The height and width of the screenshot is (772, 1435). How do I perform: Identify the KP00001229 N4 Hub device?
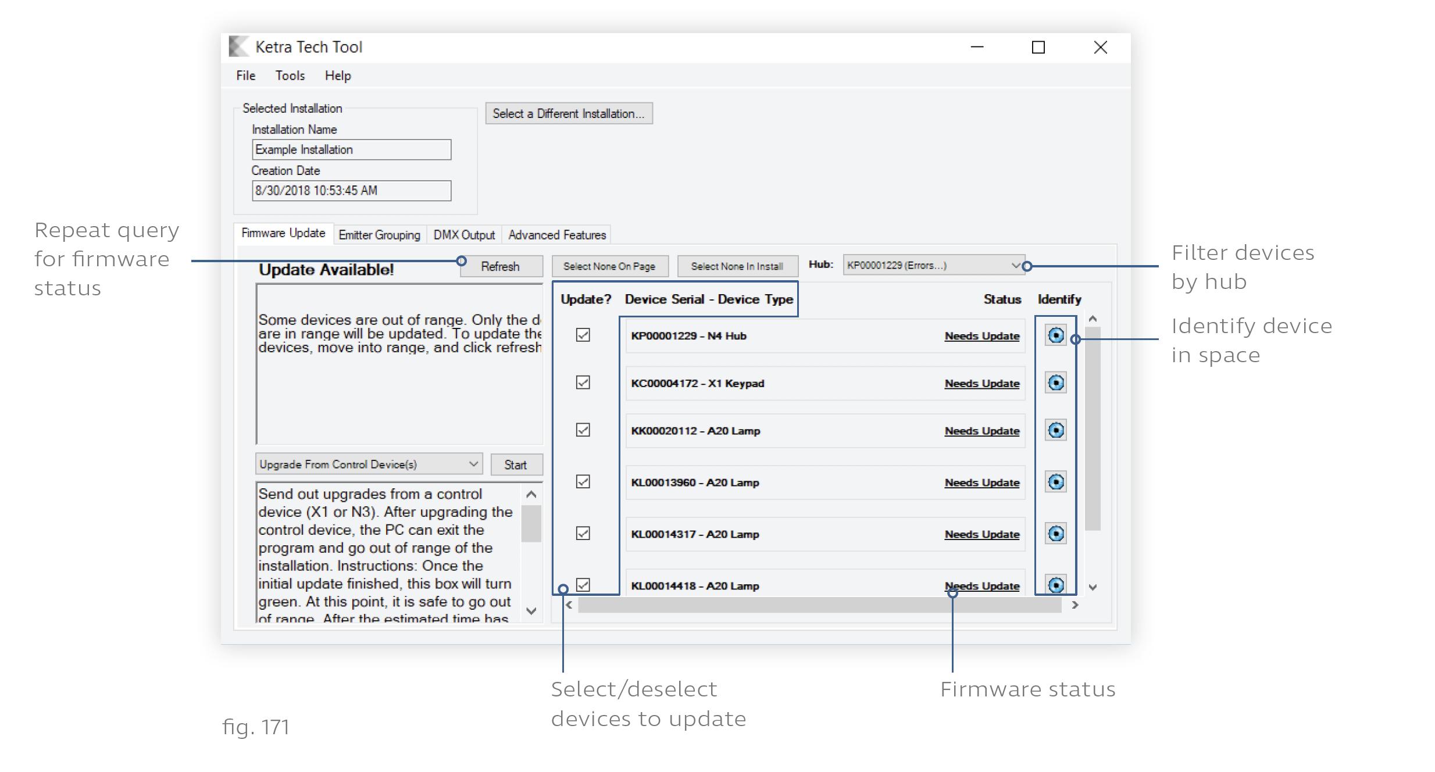pos(1055,335)
